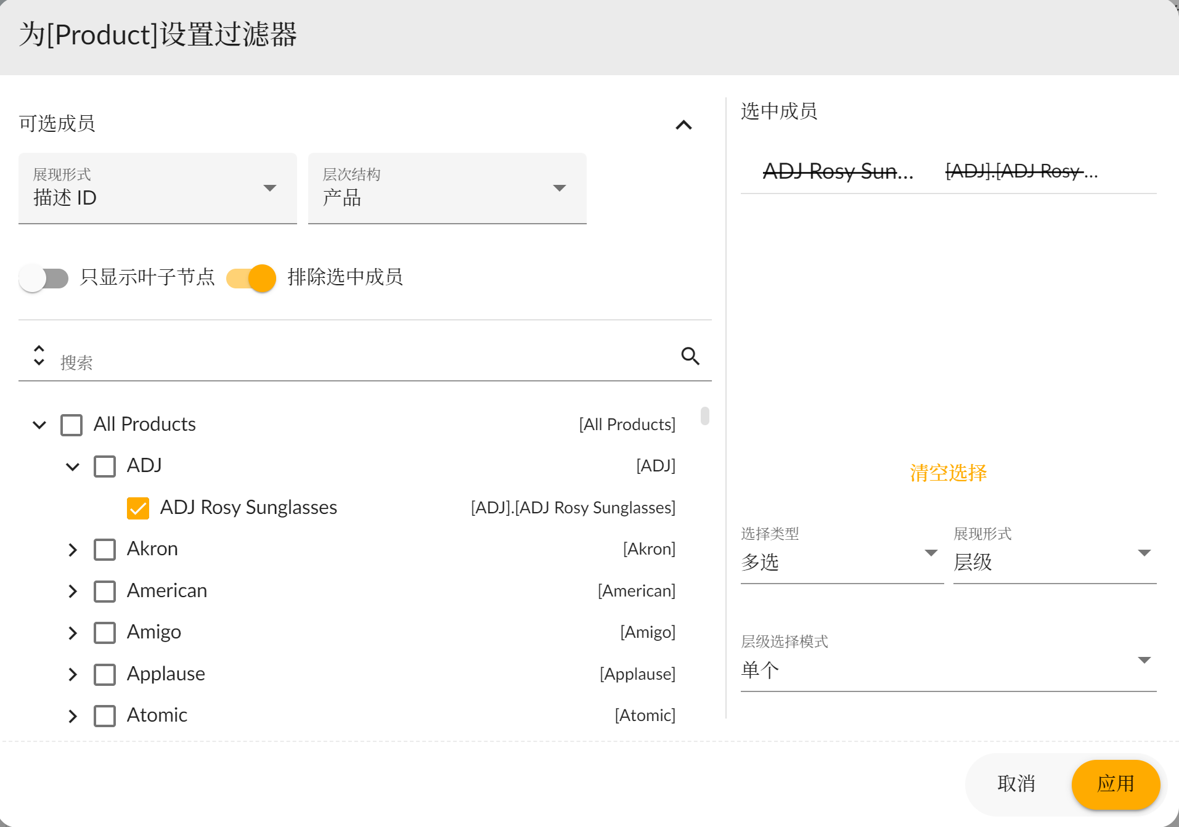The height and width of the screenshot is (827, 1179).
Task: Open the 展现形式 描述 ID dropdown
Action: tap(157, 189)
